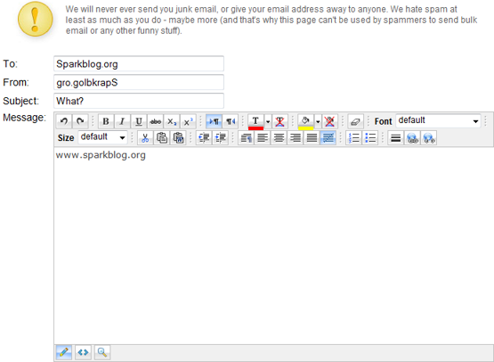Switch to HTML source view tab
This screenshot has width=494, height=362.
[83, 352]
